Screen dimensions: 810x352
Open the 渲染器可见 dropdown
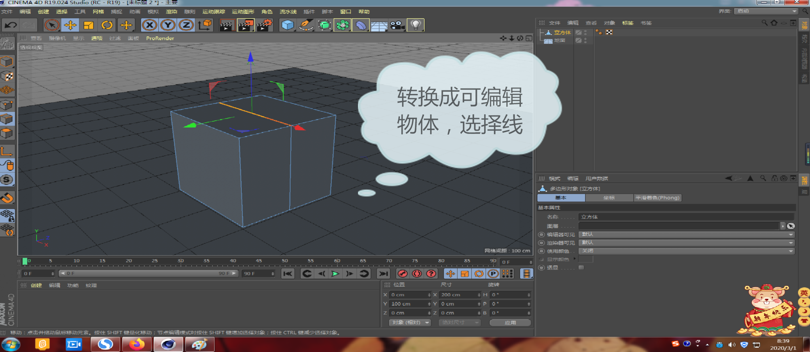click(687, 243)
